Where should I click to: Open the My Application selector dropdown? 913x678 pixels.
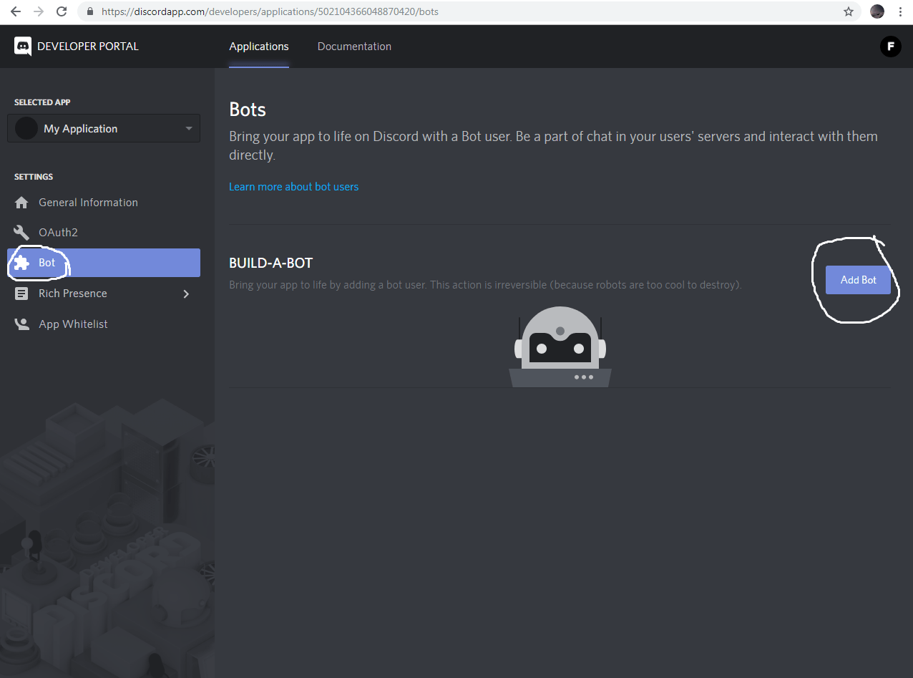click(x=104, y=129)
